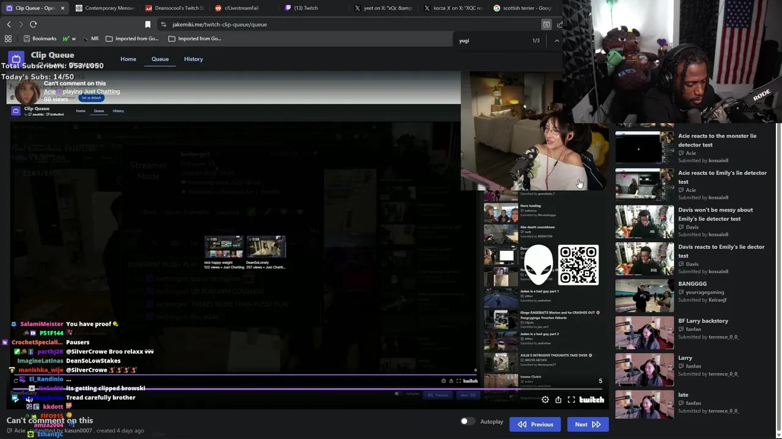
Task: Click the Twitch logo in player controls
Action: (591, 400)
